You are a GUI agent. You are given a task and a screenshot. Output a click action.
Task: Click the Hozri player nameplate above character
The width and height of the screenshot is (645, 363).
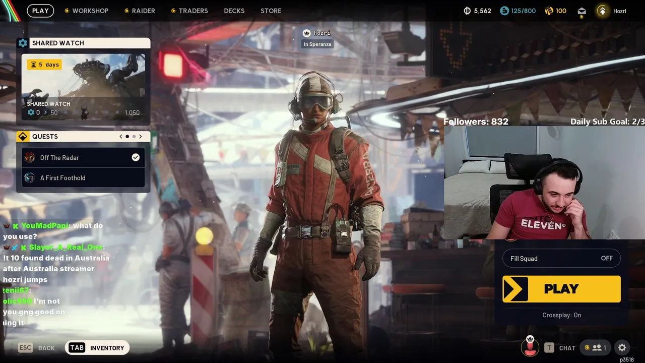click(x=317, y=33)
